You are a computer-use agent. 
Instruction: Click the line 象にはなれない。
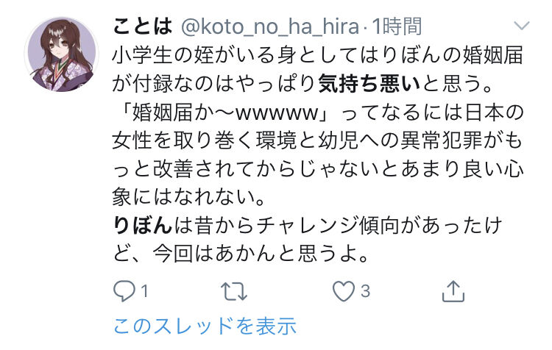pos(189,197)
